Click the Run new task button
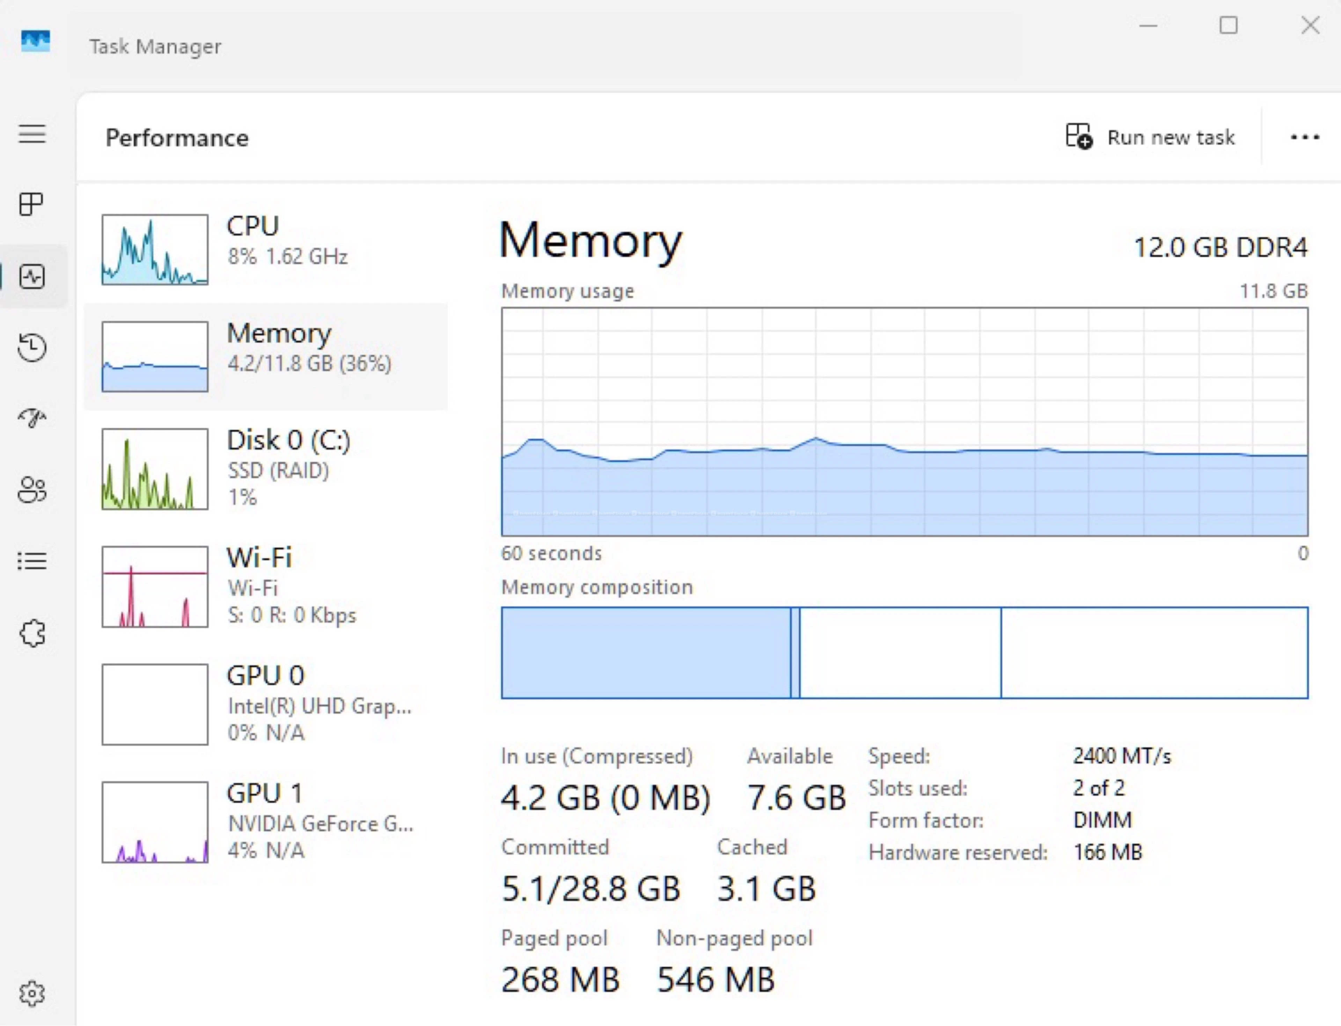 (1150, 137)
